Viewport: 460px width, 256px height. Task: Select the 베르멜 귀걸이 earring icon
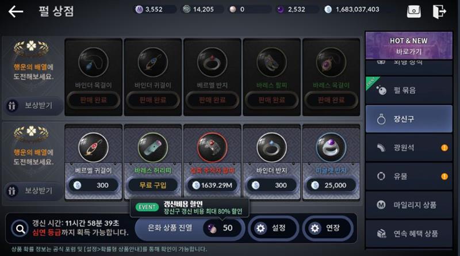tap(93, 147)
